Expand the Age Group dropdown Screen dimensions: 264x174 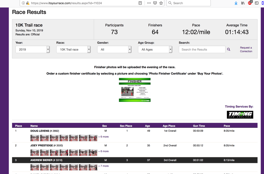(155, 50)
